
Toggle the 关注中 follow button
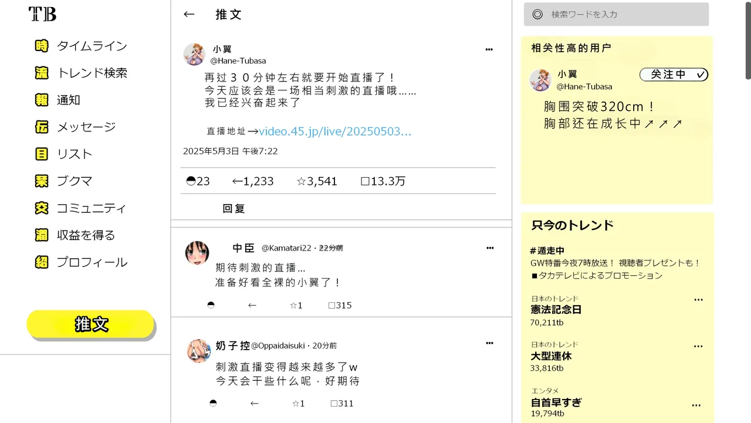[674, 75]
